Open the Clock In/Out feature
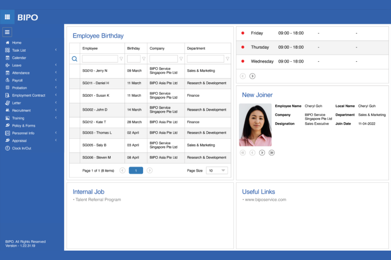The width and height of the screenshot is (391, 260). [7, 148]
